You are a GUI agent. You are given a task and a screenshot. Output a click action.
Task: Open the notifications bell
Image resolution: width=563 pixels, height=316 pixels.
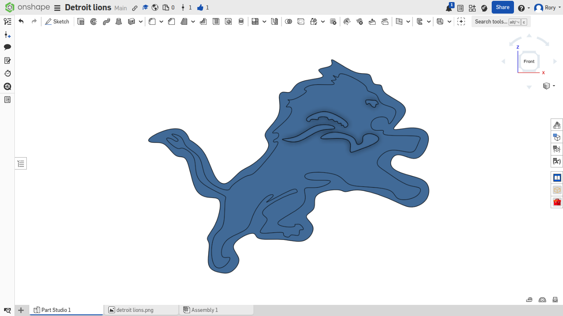pyautogui.click(x=449, y=8)
